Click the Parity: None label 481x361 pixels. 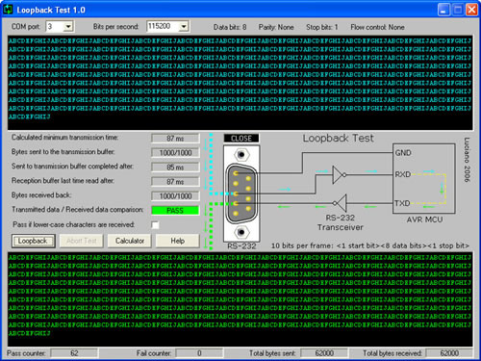[x=276, y=27]
